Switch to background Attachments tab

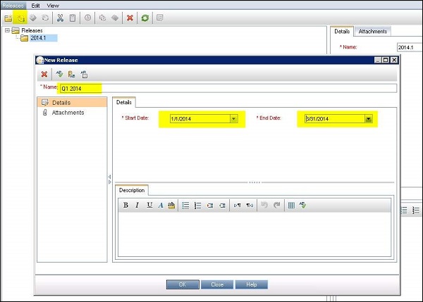pyautogui.click(x=372, y=32)
